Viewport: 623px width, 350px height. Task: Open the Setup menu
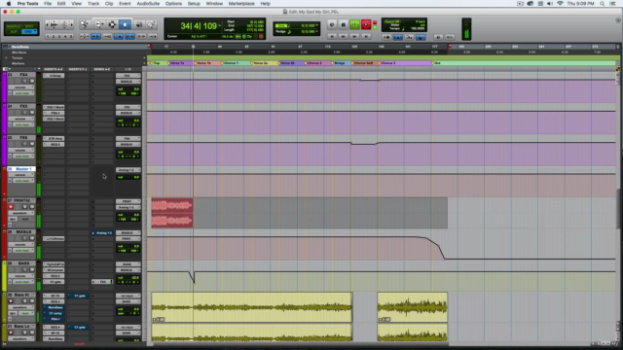pyautogui.click(x=194, y=4)
